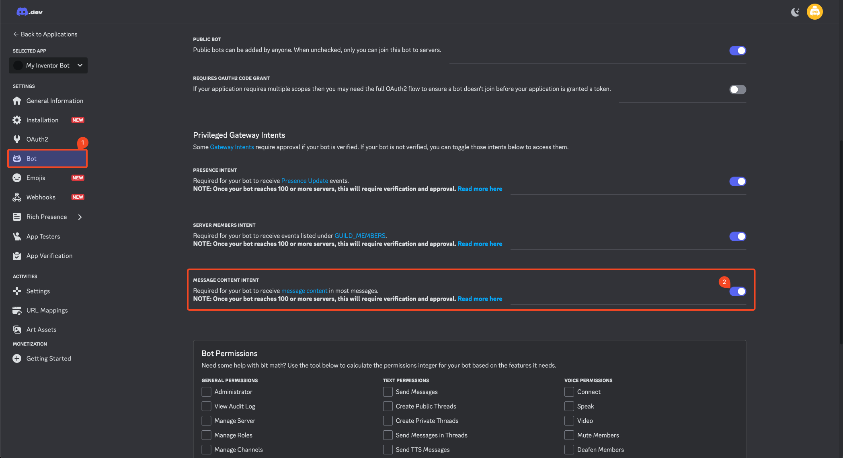Check Create Private Threads permission

point(388,421)
